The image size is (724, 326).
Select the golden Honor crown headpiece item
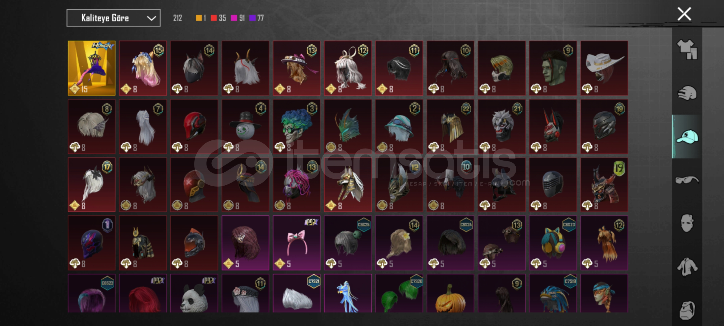tap(92, 68)
